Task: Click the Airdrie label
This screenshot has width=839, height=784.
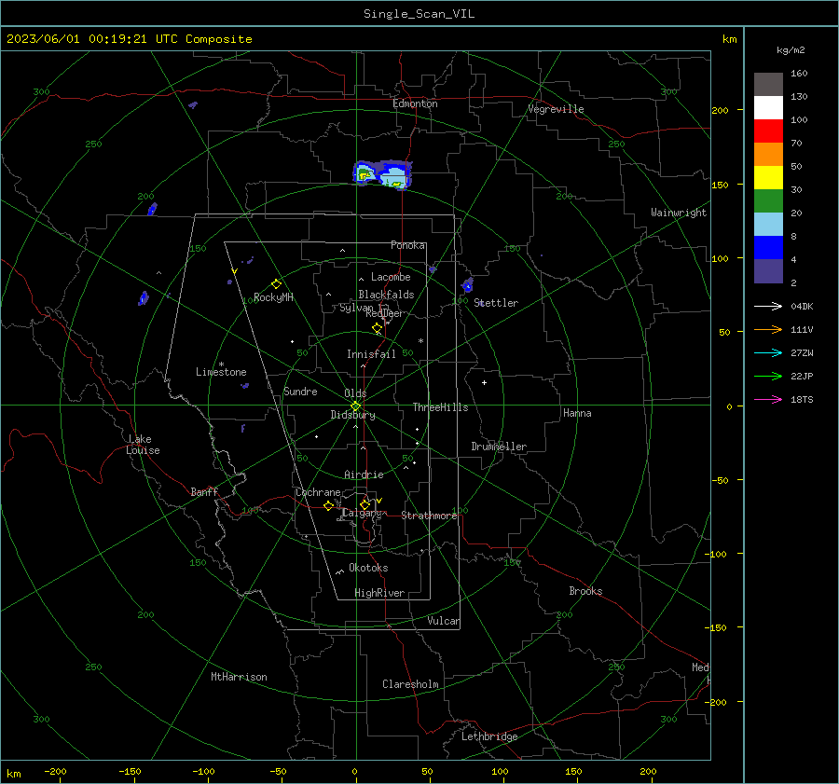Action: (364, 475)
